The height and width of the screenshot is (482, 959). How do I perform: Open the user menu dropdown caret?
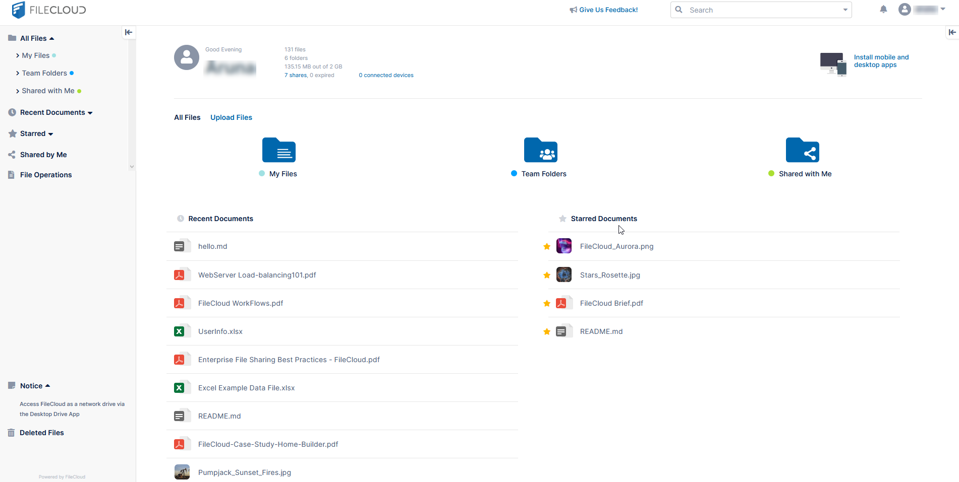(943, 9)
